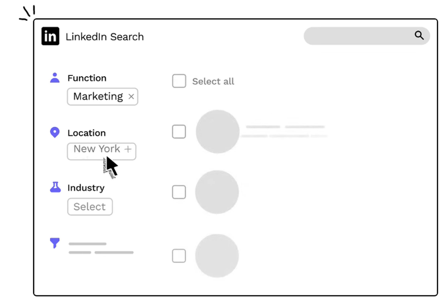Screen dimensions: 443x300
Task: Click the magnifying glass search icon
Action: (x=419, y=35)
